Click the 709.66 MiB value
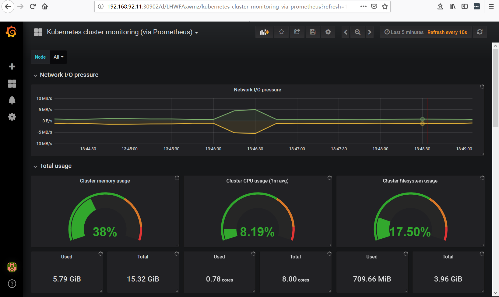The height and width of the screenshot is (297, 499). point(372,279)
